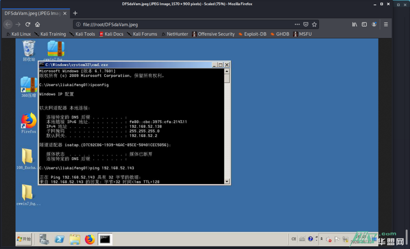Open the Firefox hamburger application menu
The image size is (410, 249).
386,24
